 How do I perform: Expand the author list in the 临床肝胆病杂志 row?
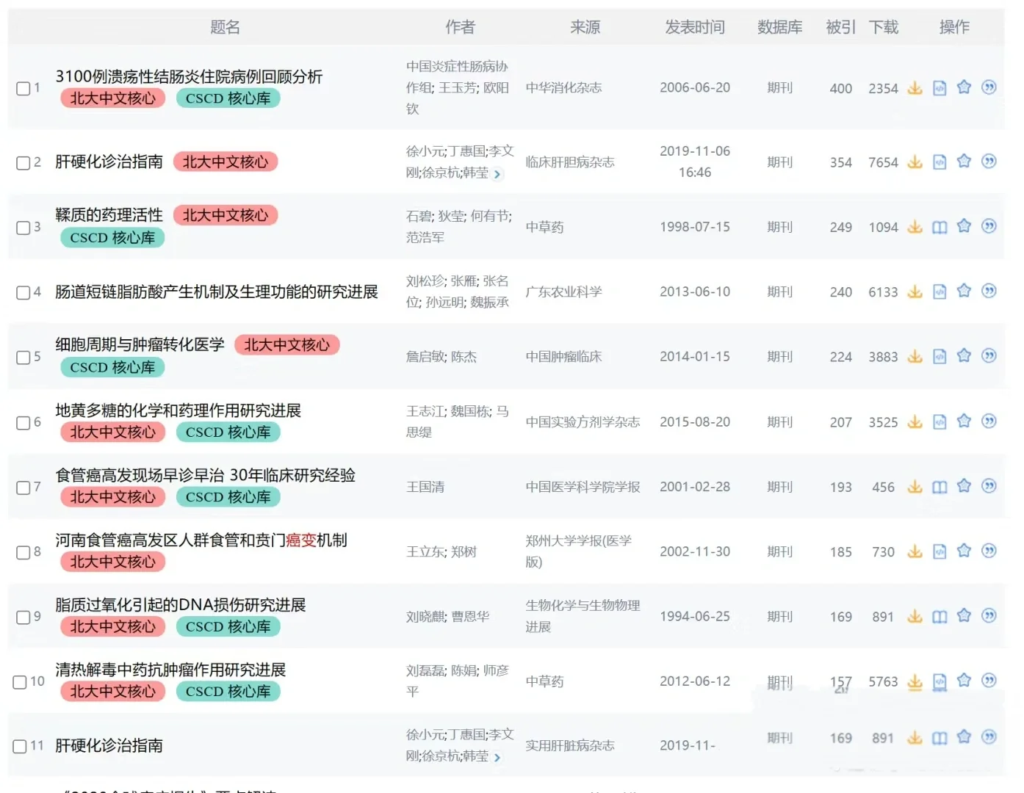coord(497,174)
